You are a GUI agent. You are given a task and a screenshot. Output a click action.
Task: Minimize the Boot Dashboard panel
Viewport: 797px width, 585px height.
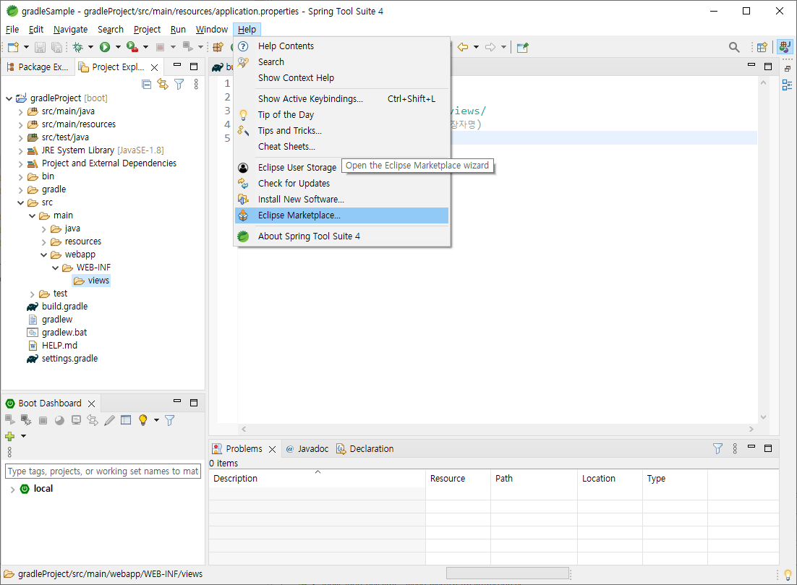[x=177, y=401]
